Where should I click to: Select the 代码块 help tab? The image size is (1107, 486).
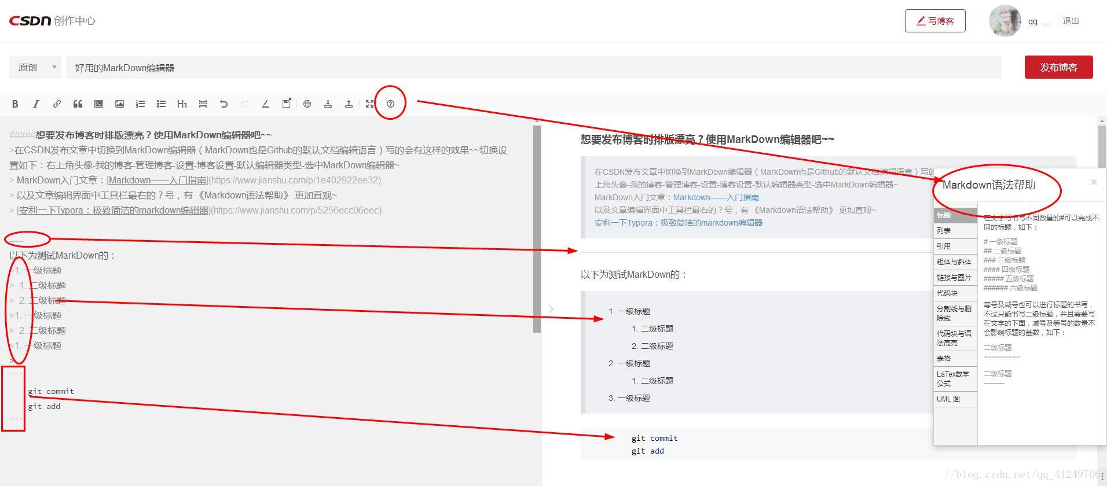955,293
